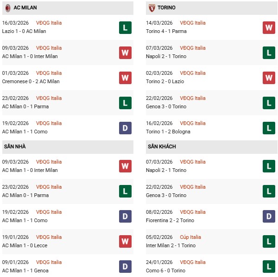
Task: Click the L badge for Como 6-0 Torino
Action: click(x=269, y=267)
